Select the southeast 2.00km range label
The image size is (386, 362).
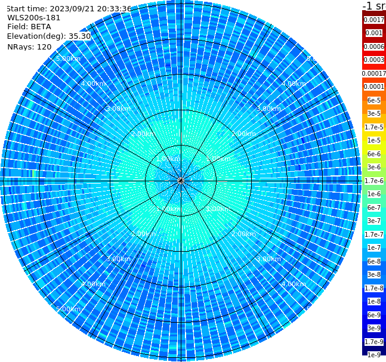243,234
